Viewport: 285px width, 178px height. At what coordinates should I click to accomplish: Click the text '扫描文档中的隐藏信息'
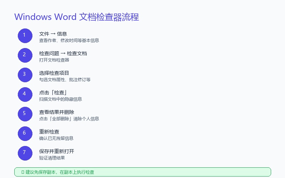(61, 99)
